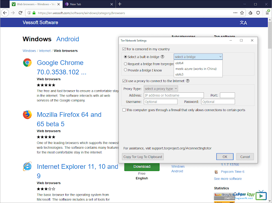
Task: Select the Windows platform tab
Action: 37,39
